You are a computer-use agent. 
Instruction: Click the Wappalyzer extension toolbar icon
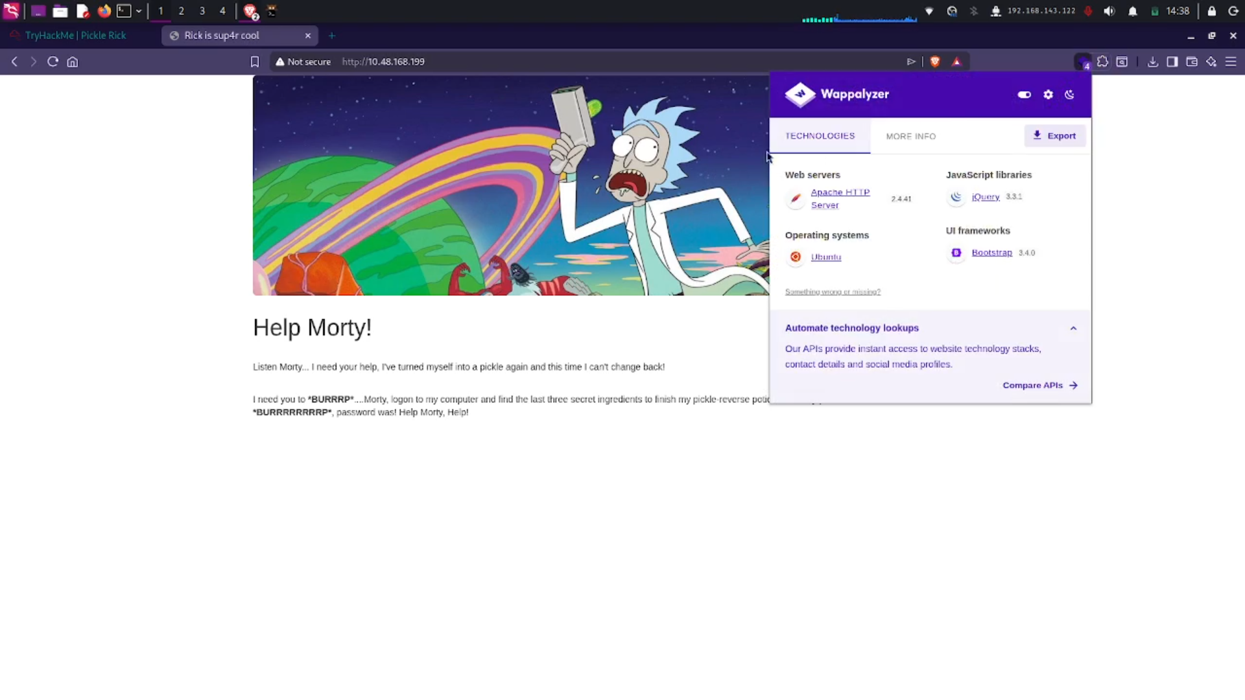point(1083,62)
